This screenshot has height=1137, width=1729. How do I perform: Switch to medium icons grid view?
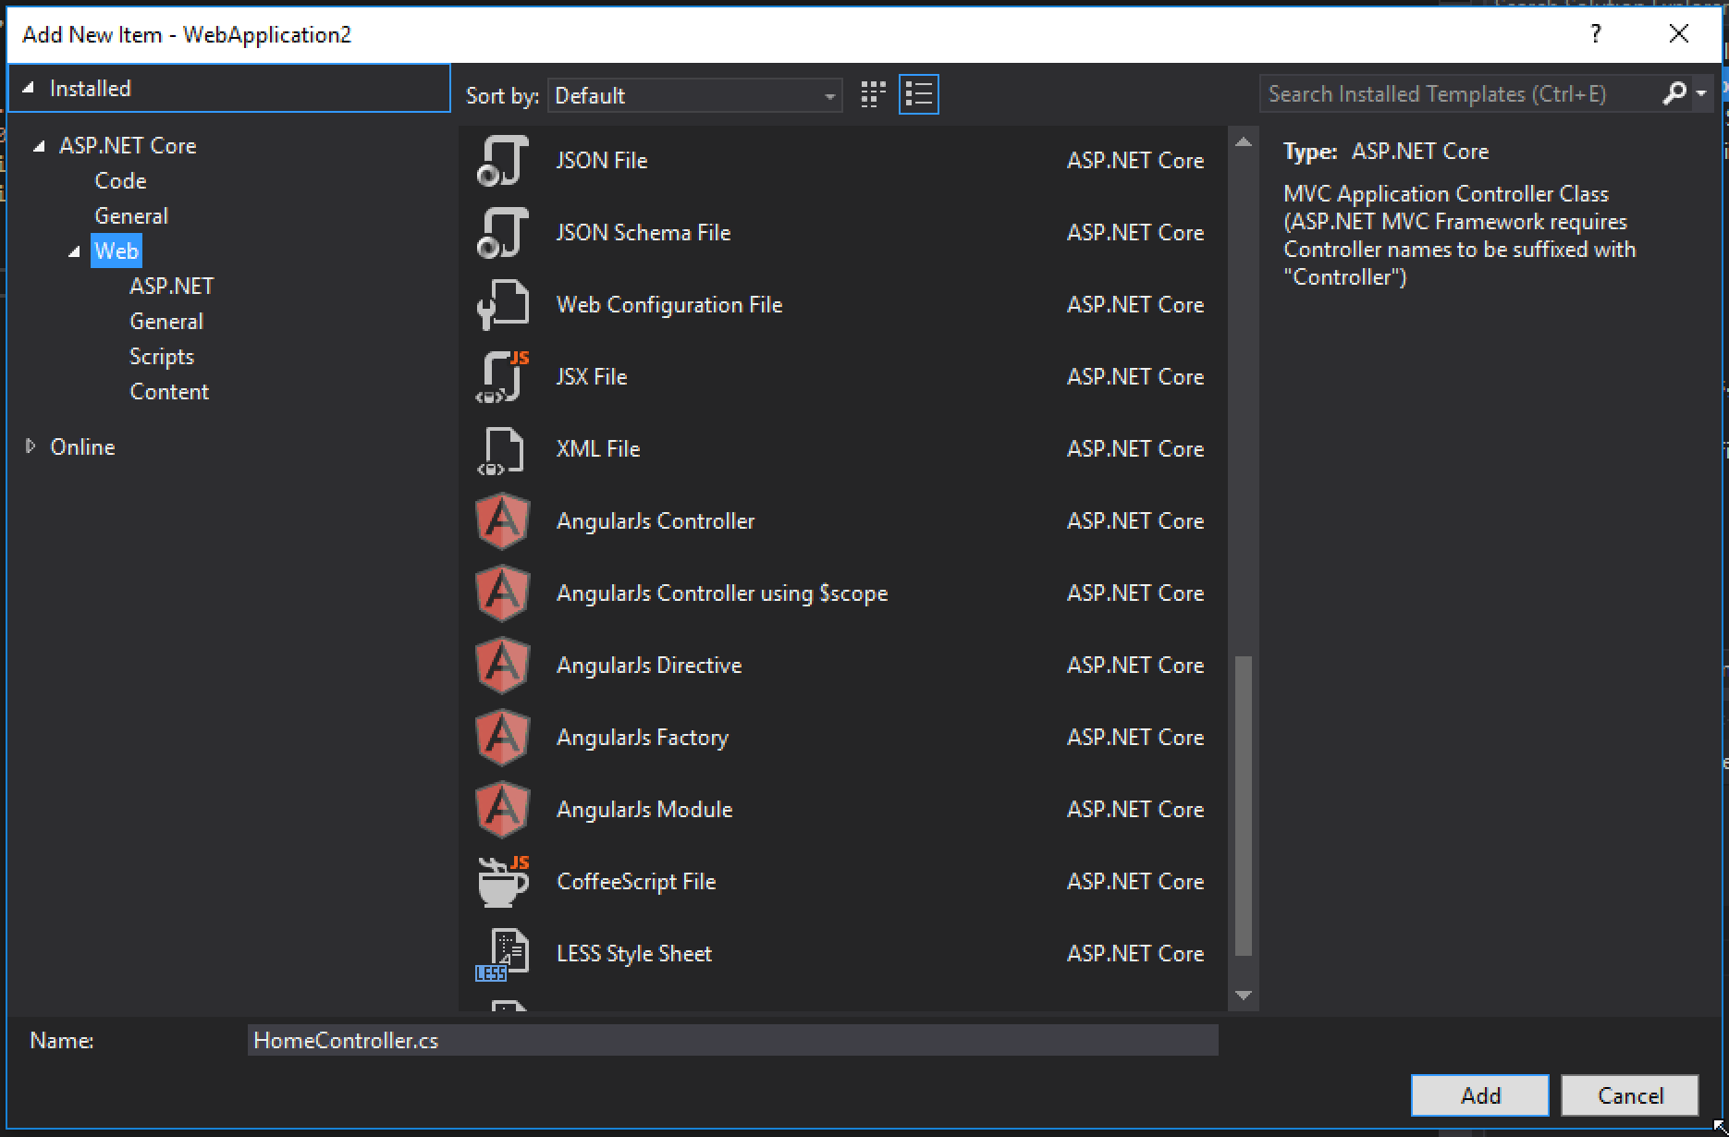click(873, 94)
